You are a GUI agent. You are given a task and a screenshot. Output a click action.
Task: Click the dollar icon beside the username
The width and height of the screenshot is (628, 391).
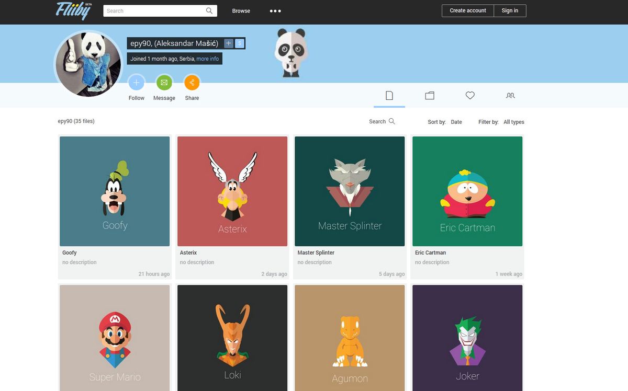(x=239, y=43)
